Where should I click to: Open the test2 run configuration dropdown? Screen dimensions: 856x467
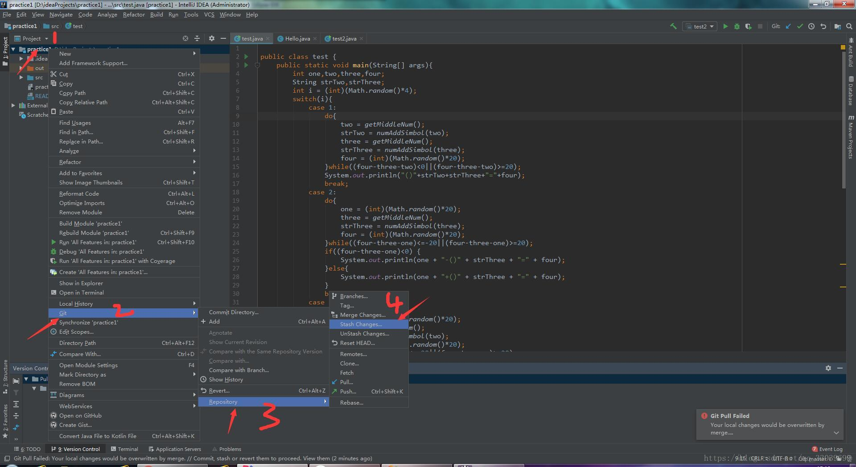(700, 26)
